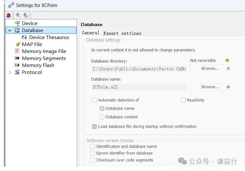Image resolution: width=245 pixels, height=171 pixels.
Task: Toggle Load database file during startup checkbox
Action: 94,127
